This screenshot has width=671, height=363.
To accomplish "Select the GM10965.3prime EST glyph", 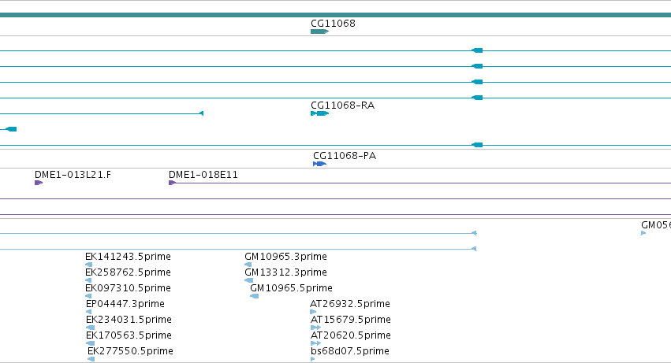I will click(248, 265).
